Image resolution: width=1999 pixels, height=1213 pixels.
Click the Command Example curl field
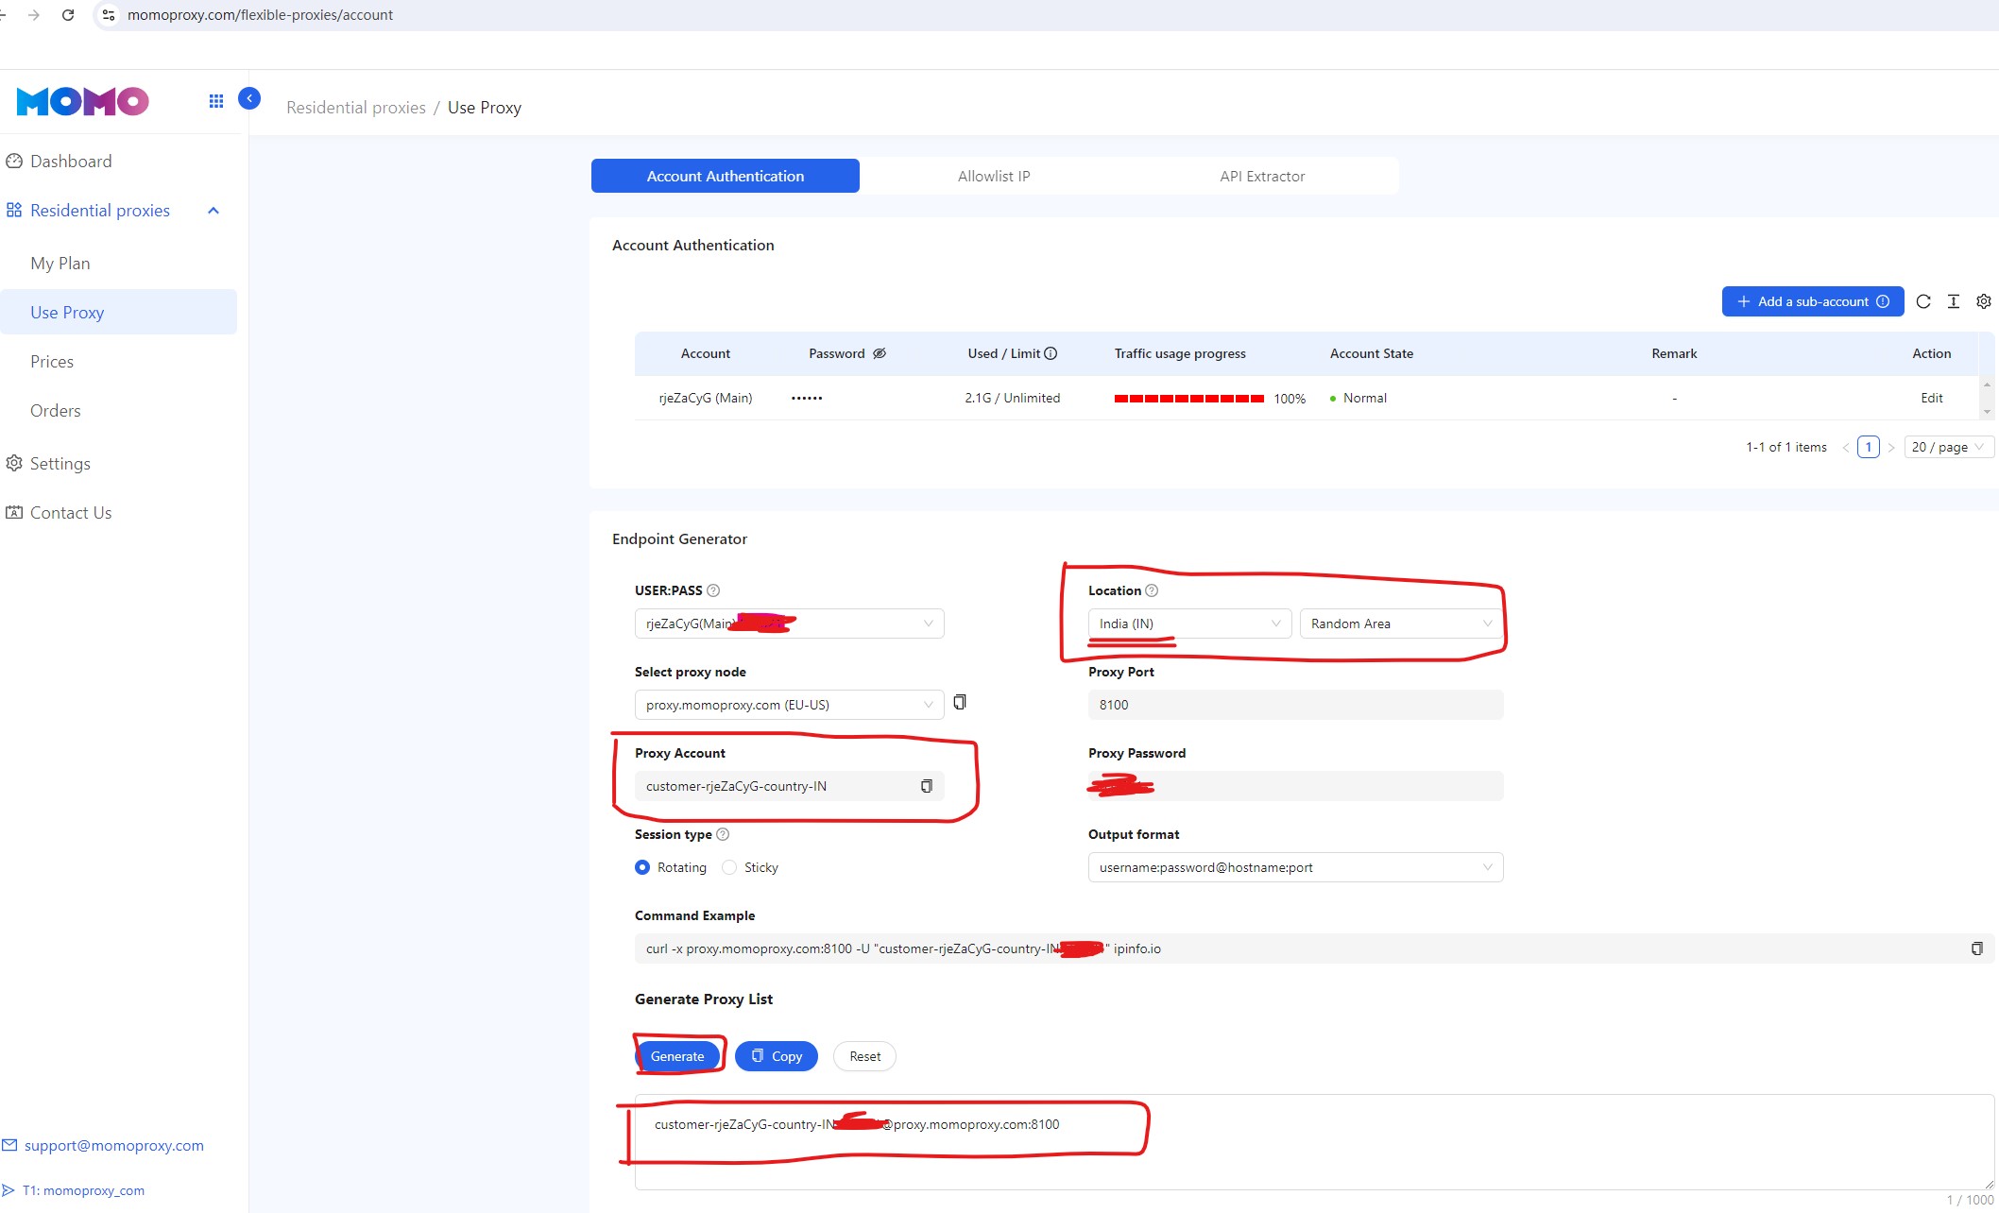coord(1315,948)
